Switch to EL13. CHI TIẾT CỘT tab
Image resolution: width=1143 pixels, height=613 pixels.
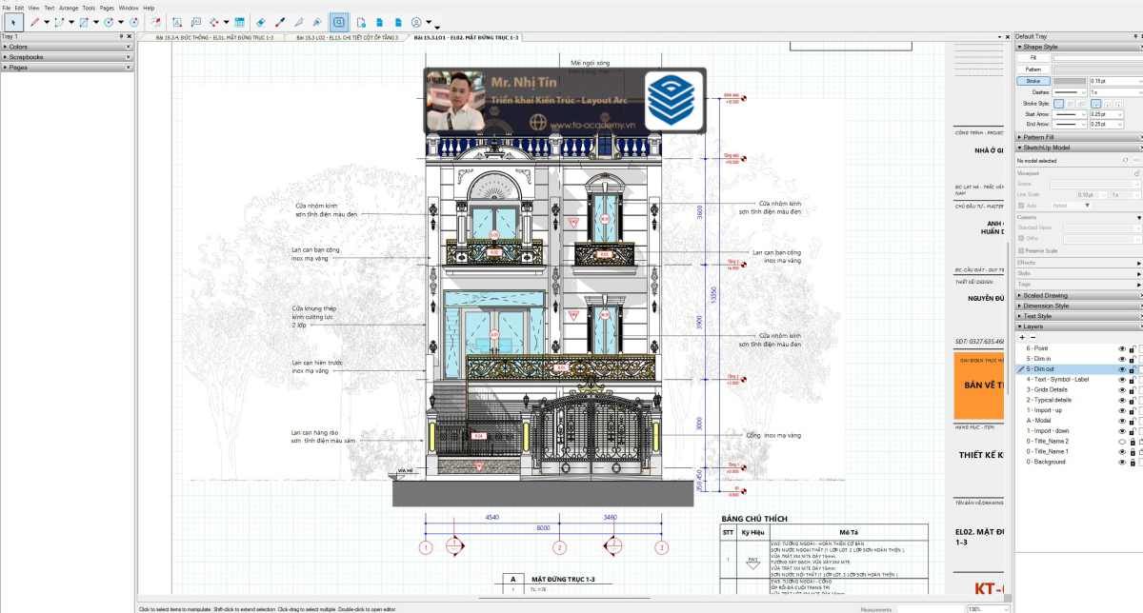click(x=347, y=37)
